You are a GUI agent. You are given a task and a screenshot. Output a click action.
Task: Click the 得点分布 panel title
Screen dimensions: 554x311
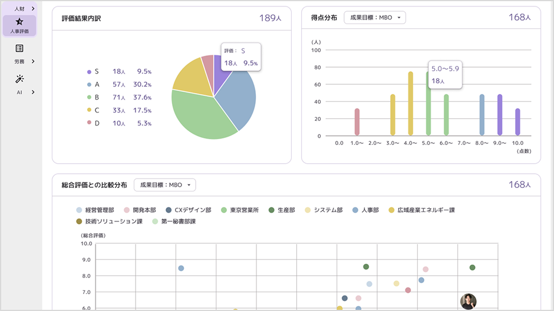click(324, 18)
